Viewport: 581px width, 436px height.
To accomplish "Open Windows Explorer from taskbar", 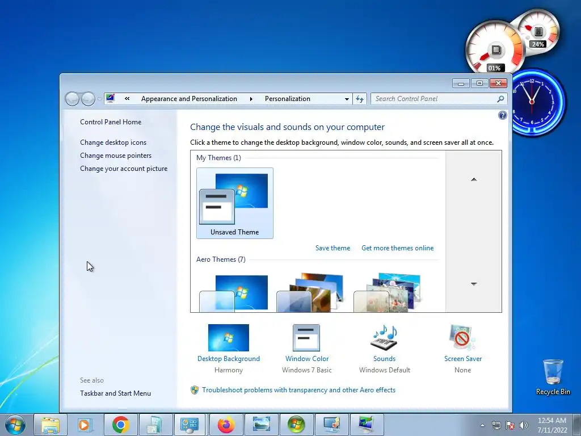I will point(50,425).
